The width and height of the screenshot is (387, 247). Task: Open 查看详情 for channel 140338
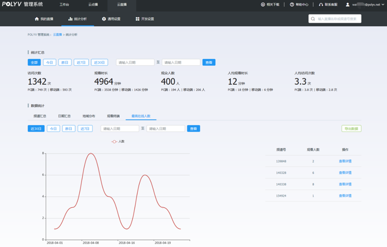click(345, 184)
